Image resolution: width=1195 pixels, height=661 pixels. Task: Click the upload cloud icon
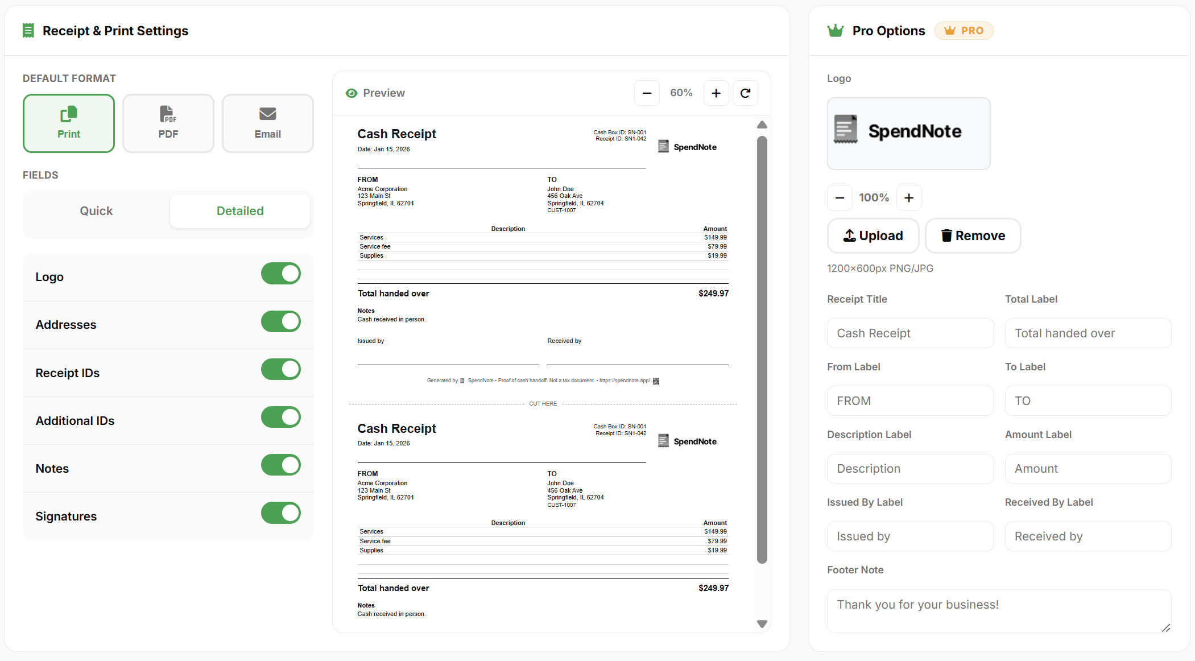(849, 235)
